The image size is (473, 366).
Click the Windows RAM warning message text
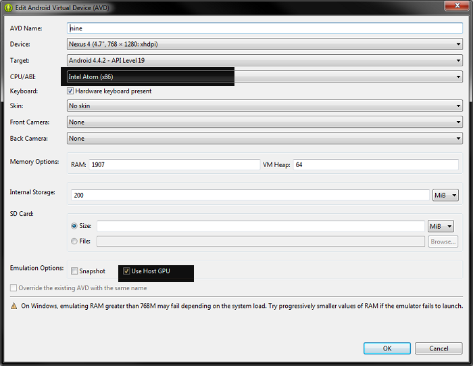click(x=242, y=306)
